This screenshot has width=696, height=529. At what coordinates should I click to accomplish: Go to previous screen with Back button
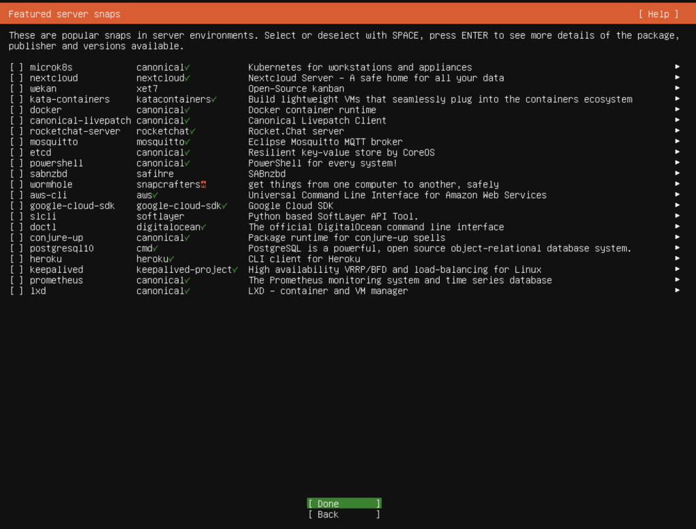(x=344, y=515)
